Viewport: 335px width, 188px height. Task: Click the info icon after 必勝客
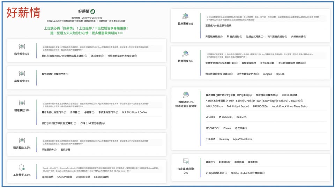point(93,112)
